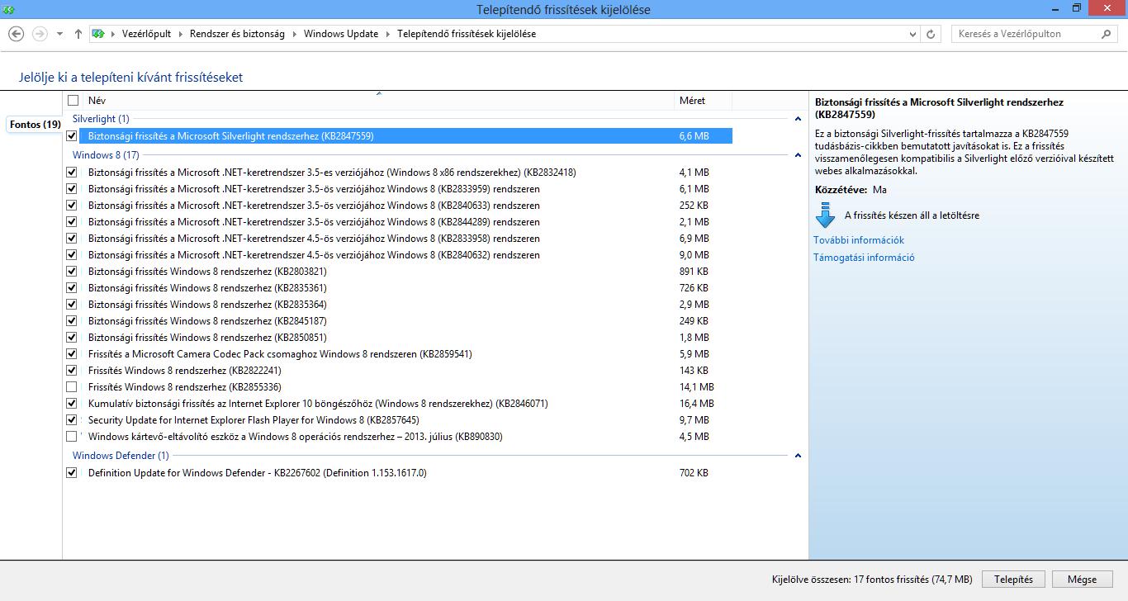The height and width of the screenshot is (601, 1128).
Task: Uncheck KB2840633 update checkbox
Action: pos(72,206)
